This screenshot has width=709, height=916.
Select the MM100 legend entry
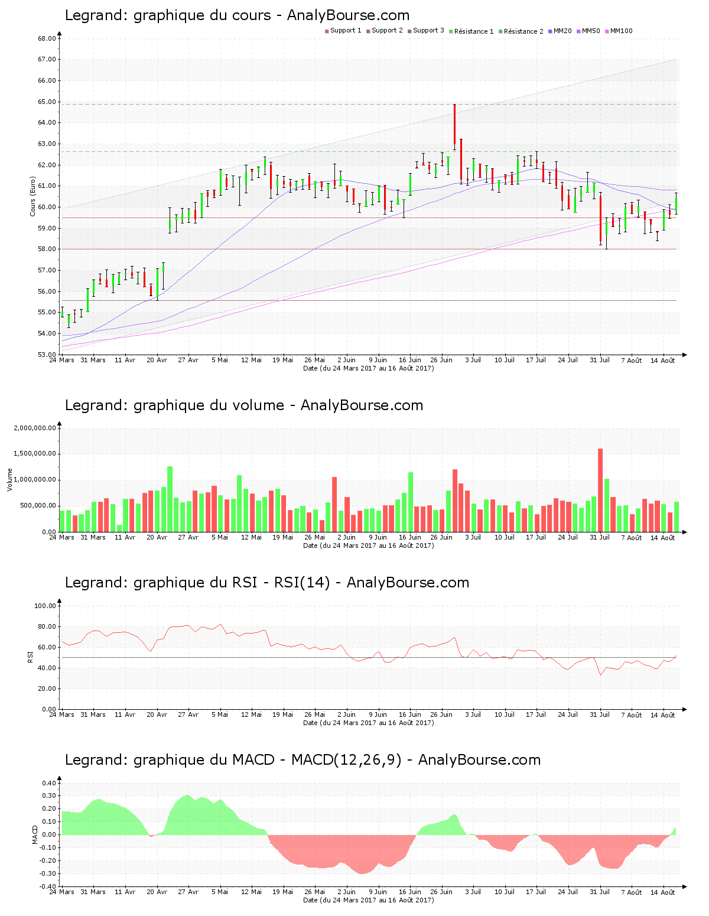tap(619, 31)
